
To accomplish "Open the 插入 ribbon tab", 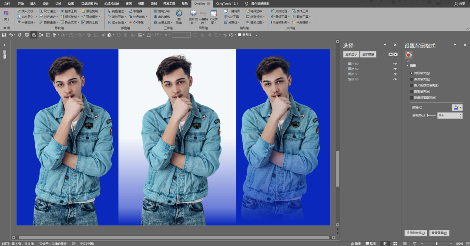I will (33, 3).
